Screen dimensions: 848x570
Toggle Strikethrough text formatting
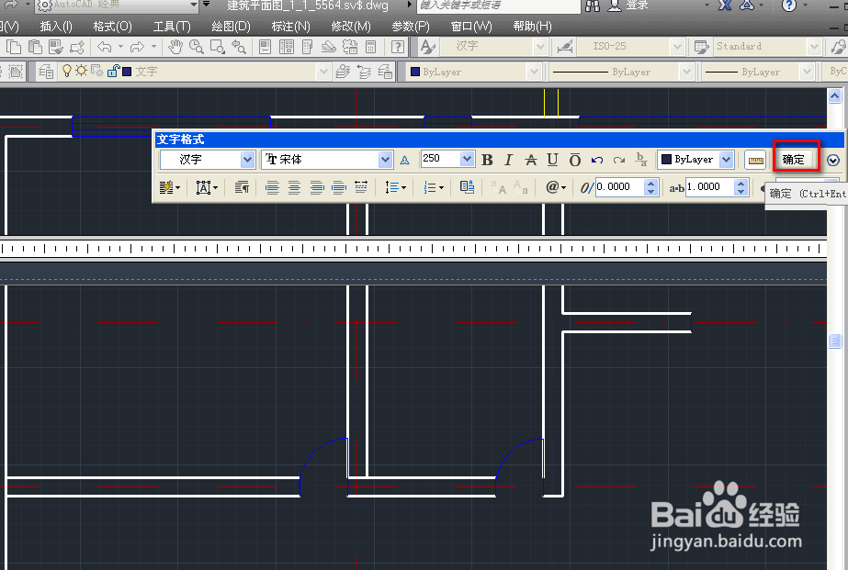tap(531, 160)
